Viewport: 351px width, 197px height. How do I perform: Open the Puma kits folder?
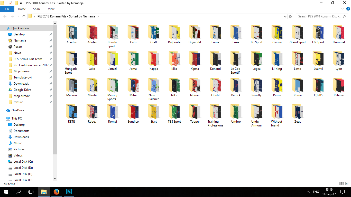point(298,87)
